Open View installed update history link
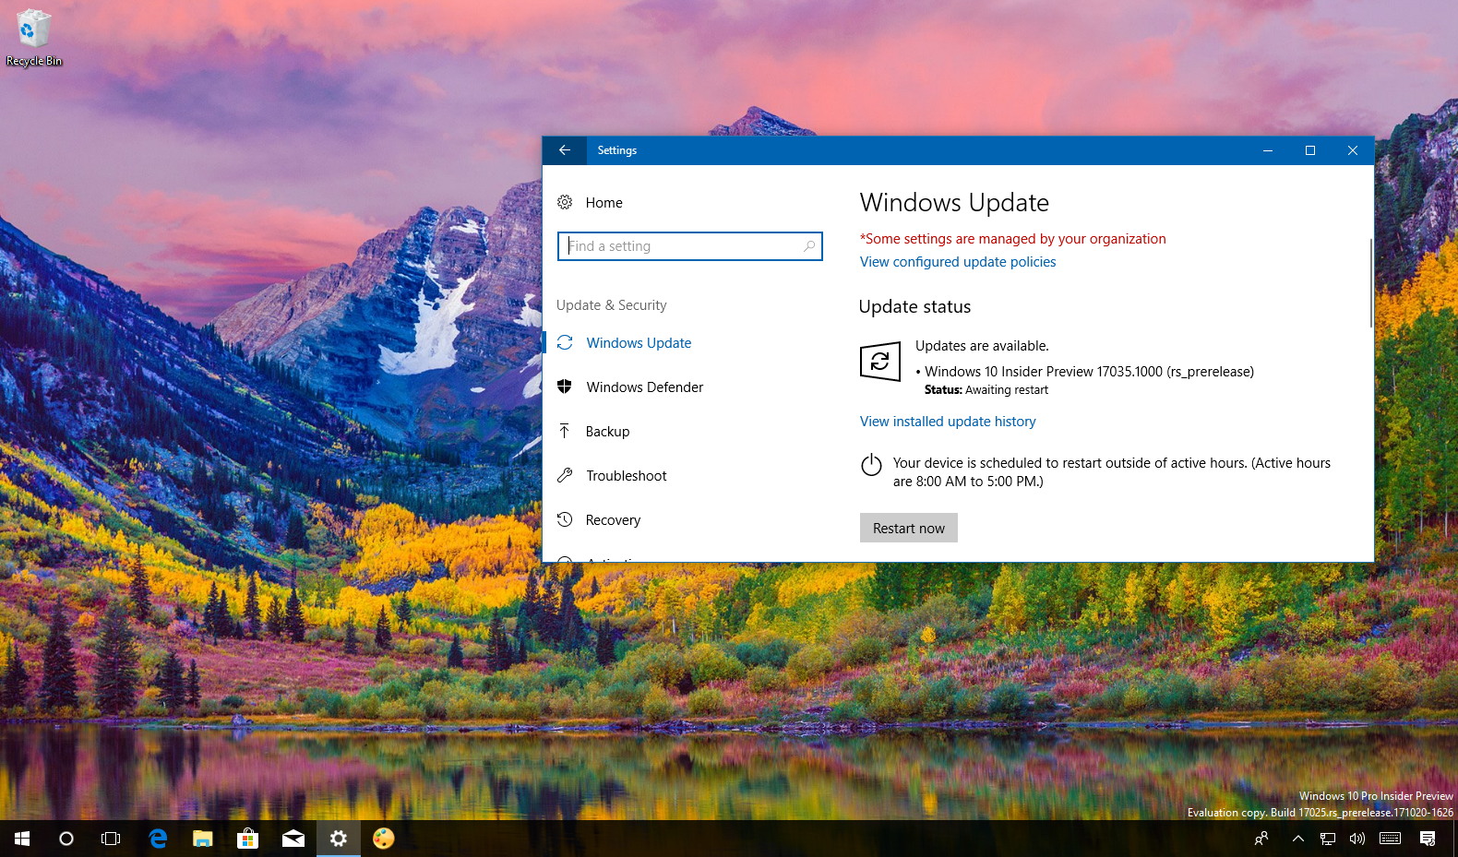This screenshot has height=857, width=1458. (948, 422)
